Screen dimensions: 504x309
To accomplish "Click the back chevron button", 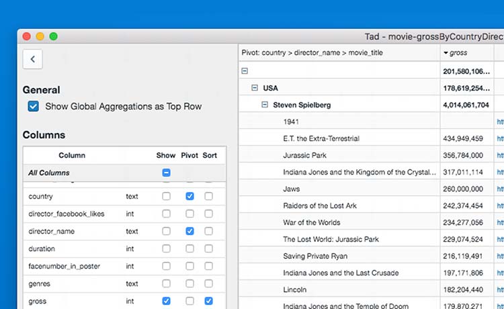I will [32, 59].
